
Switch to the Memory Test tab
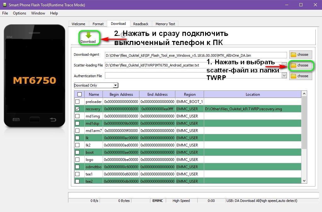[x=165, y=24]
